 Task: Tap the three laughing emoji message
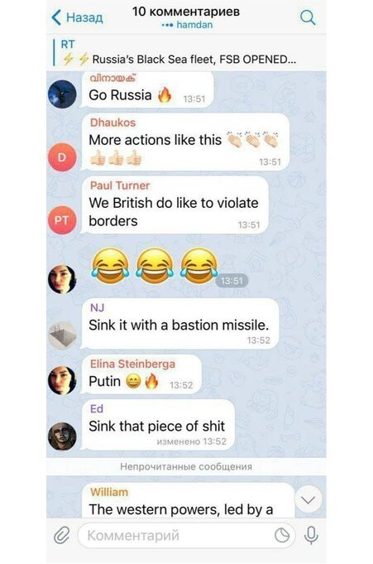coord(155,267)
